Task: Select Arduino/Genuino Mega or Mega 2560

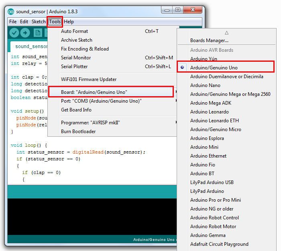Action: click(227, 94)
